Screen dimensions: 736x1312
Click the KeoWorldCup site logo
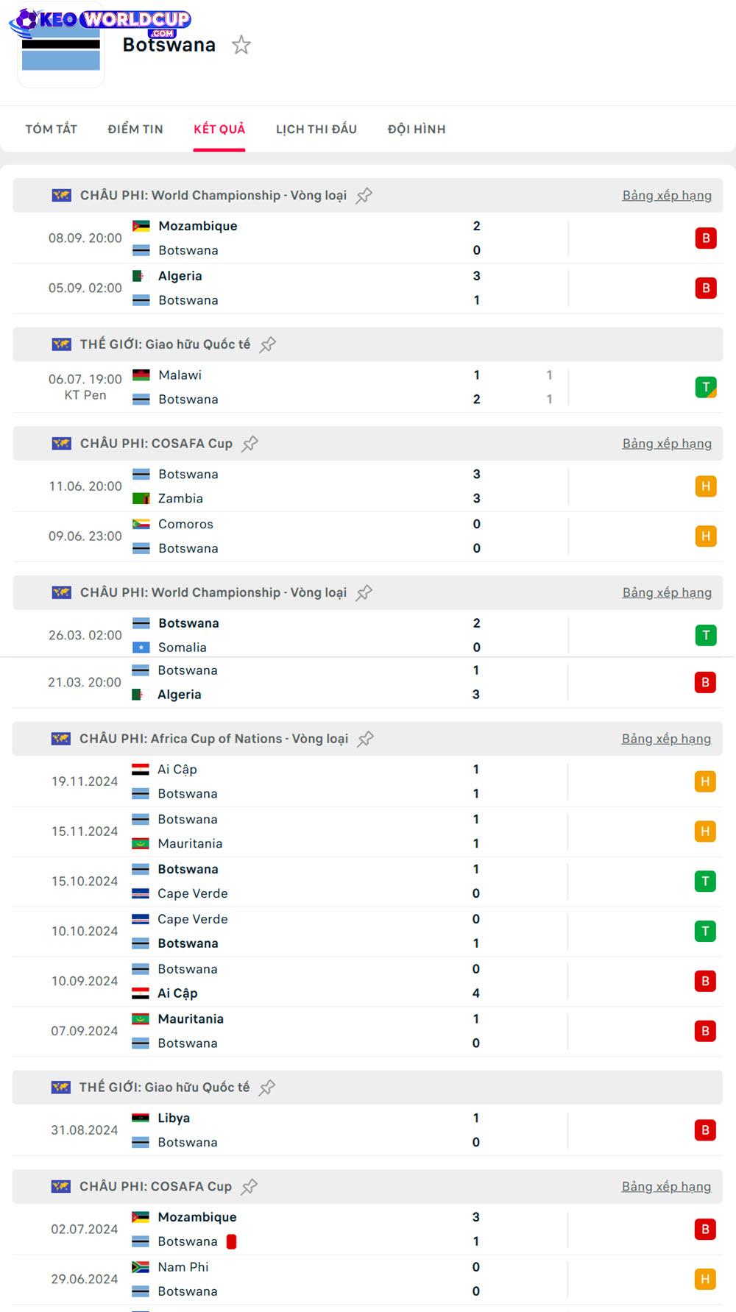99,21
